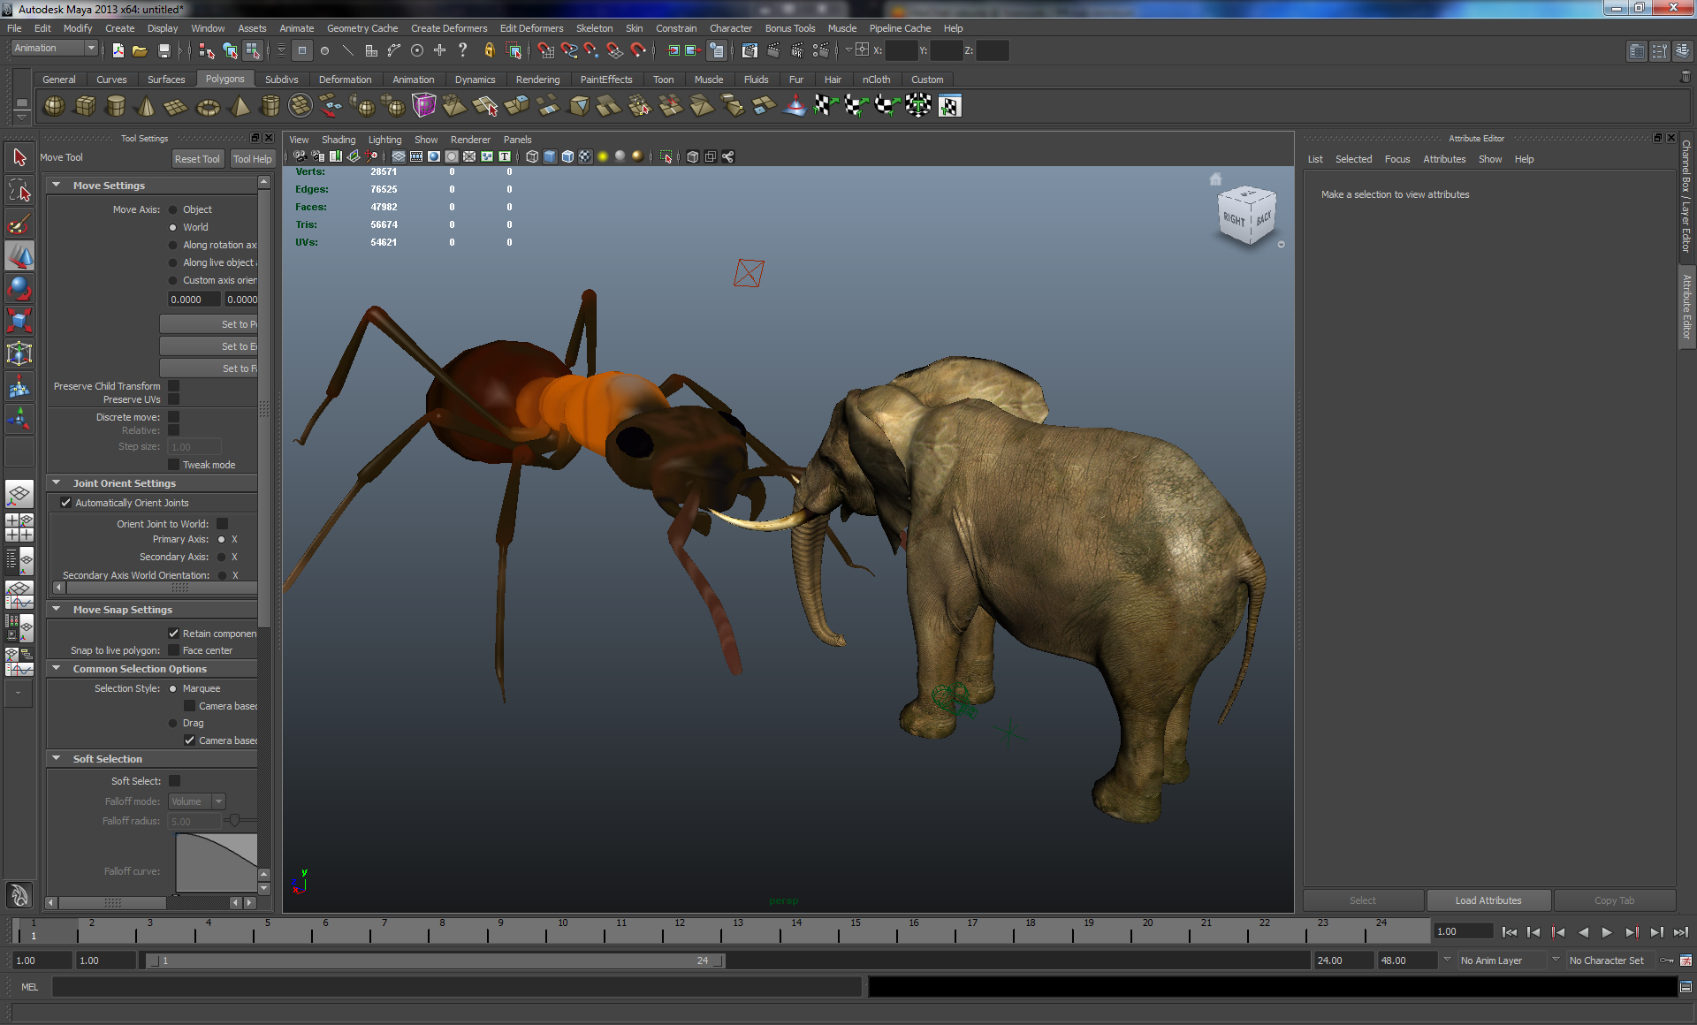Image resolution: width=1697 pixels, height=1025 pixels.
Task: Enable Soft Select checkbox
Action: point(175,781)
